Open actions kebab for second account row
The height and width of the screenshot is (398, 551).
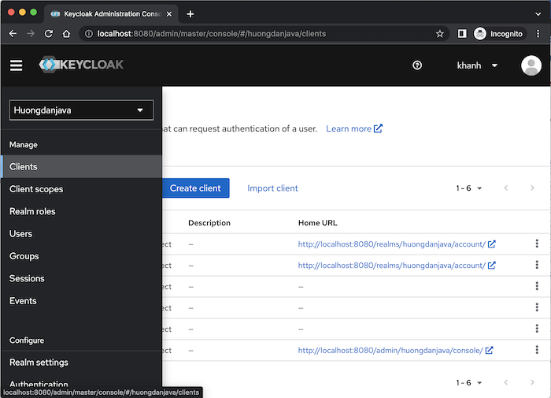click(537, 265)
